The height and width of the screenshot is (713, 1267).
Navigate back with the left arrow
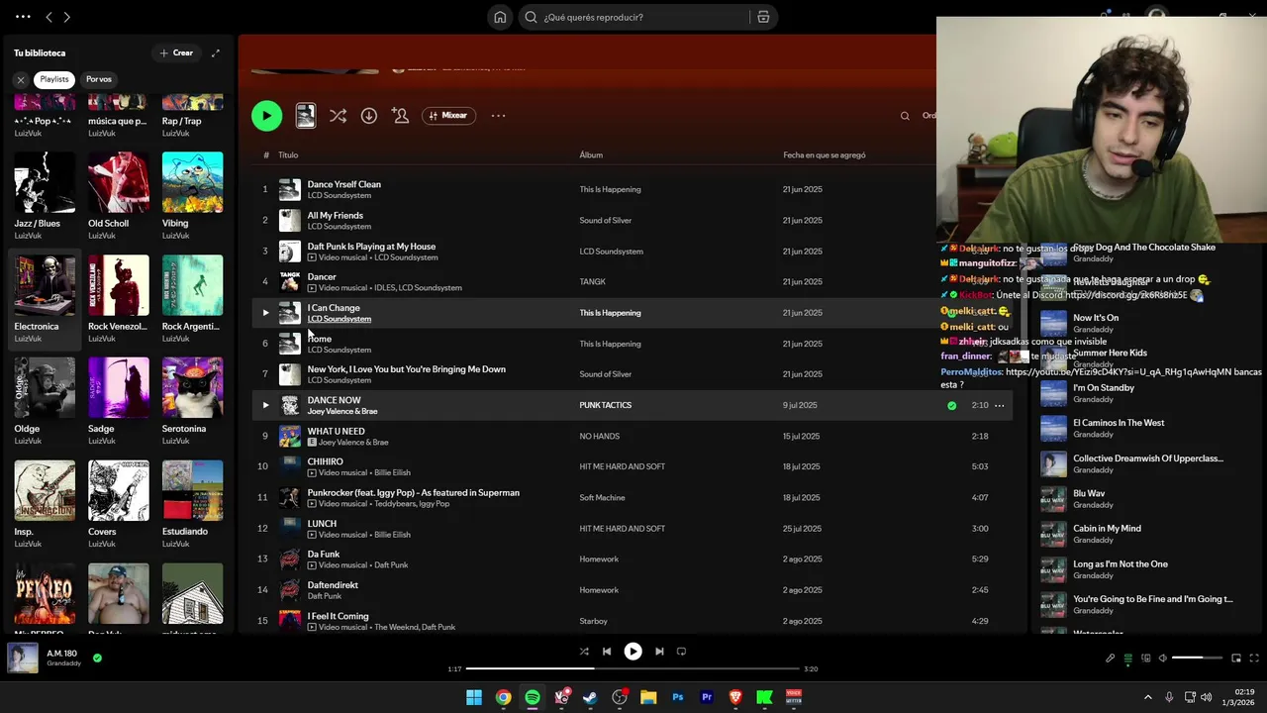click(49, 17)
